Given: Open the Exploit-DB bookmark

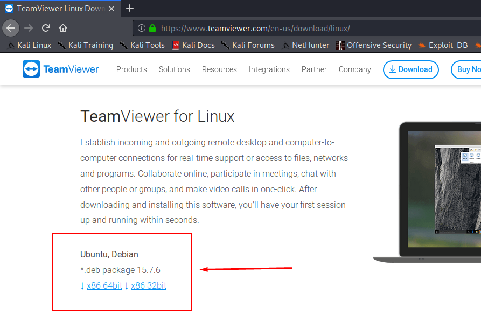Looking at the screenshot, I should tap(443, 45).
